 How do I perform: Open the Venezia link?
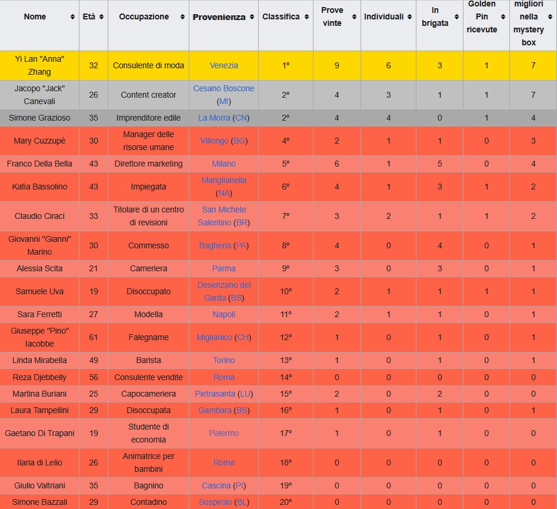[x=224, y=65]
